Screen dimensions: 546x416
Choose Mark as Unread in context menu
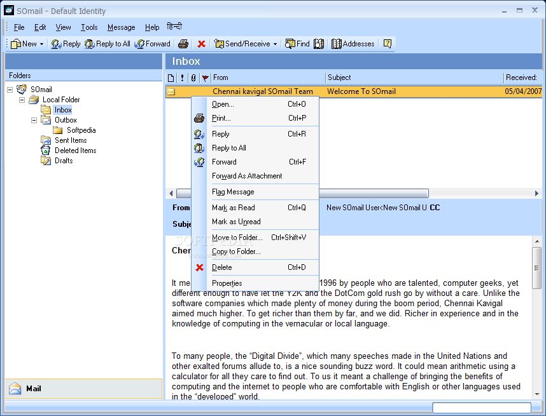[255, 222]
